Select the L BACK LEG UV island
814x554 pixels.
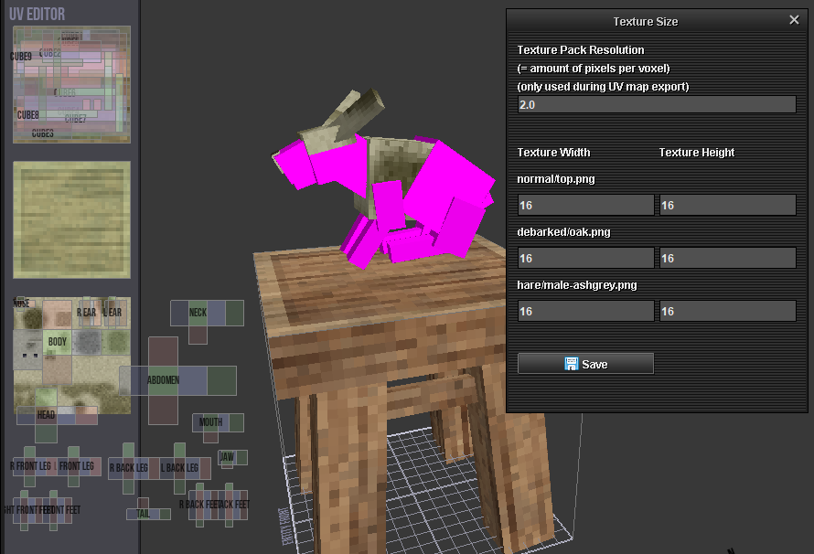[180, 468]
